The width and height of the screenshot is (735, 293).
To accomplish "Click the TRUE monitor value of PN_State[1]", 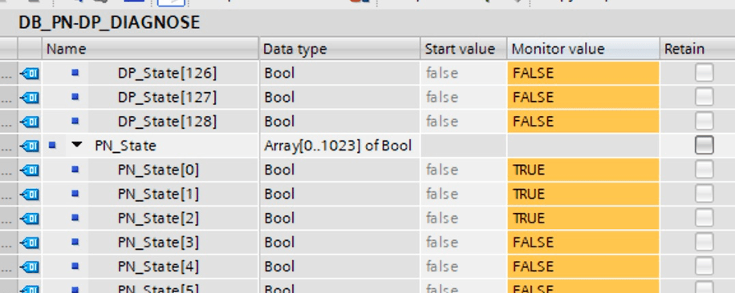I will click(583, 195).
